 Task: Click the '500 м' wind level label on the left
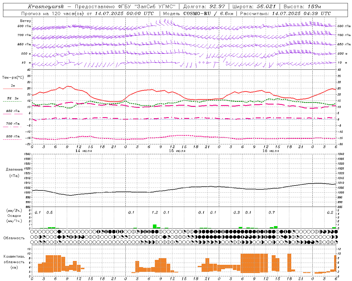coord(26,54)
